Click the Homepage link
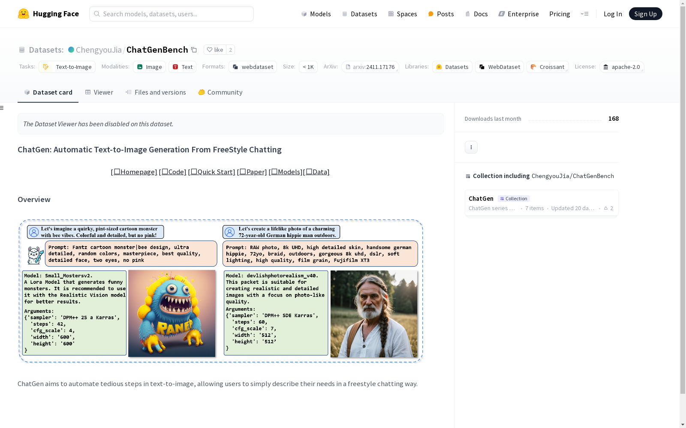Image resolution: width=686 pixels, height=428 pixels. click(134, 172)
